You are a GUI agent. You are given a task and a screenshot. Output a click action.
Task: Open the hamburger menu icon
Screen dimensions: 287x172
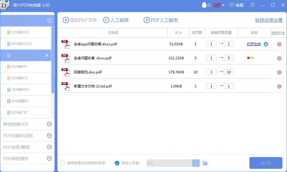pos(253,5)
